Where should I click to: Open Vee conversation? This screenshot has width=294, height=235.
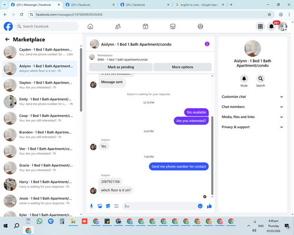pos(39,152)
